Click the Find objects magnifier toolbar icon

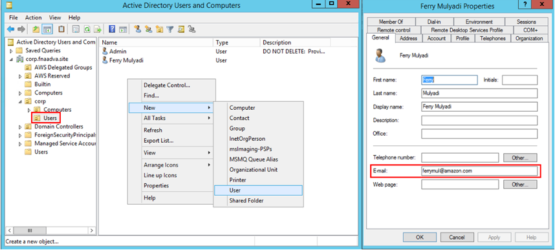pos(181,29)
